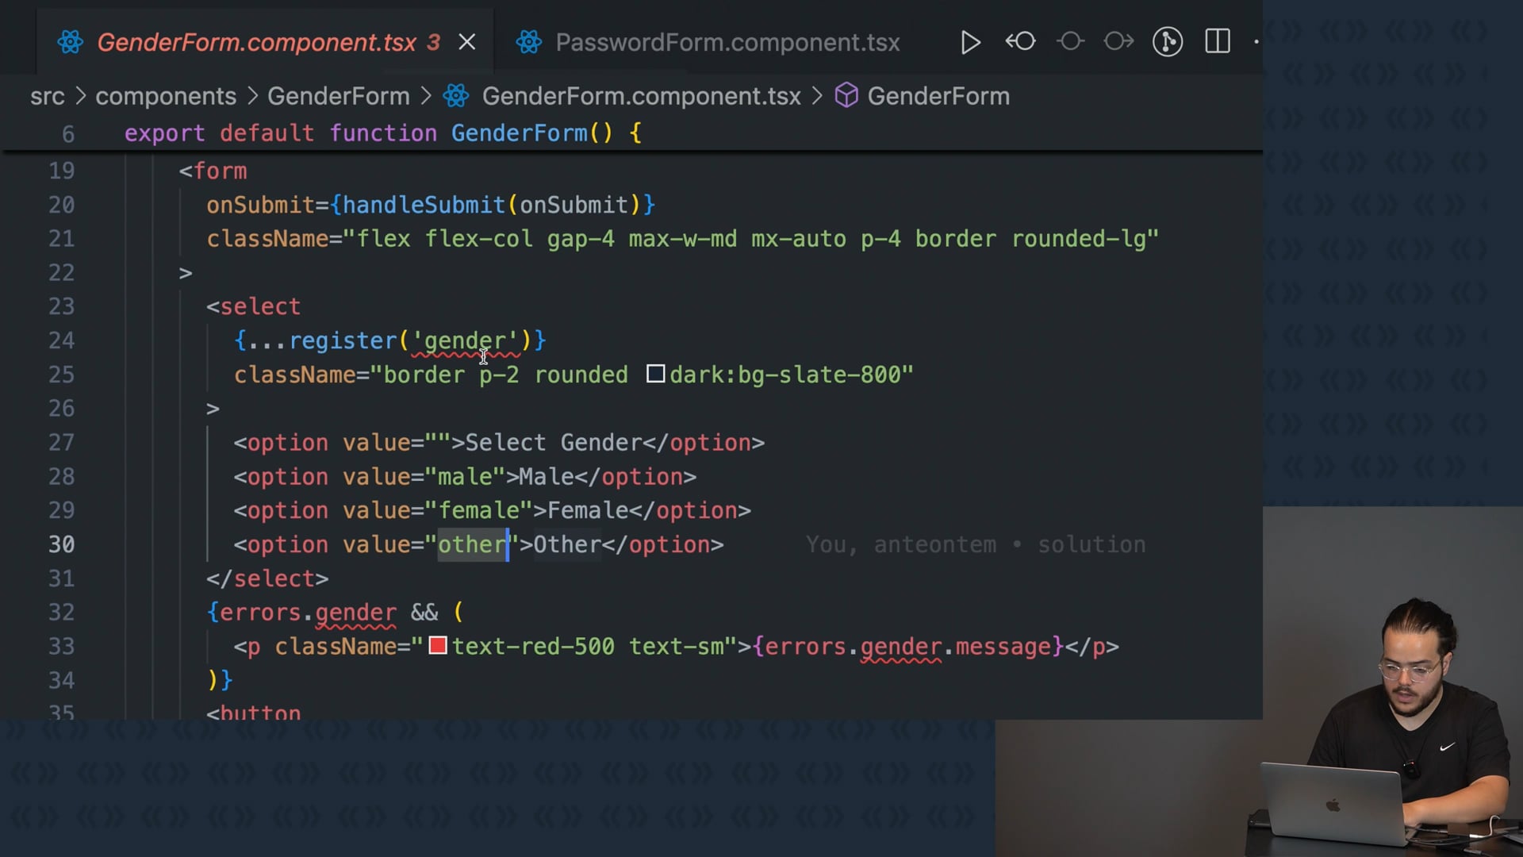Click the GenderForm symbol cube icon

[846, 96]
